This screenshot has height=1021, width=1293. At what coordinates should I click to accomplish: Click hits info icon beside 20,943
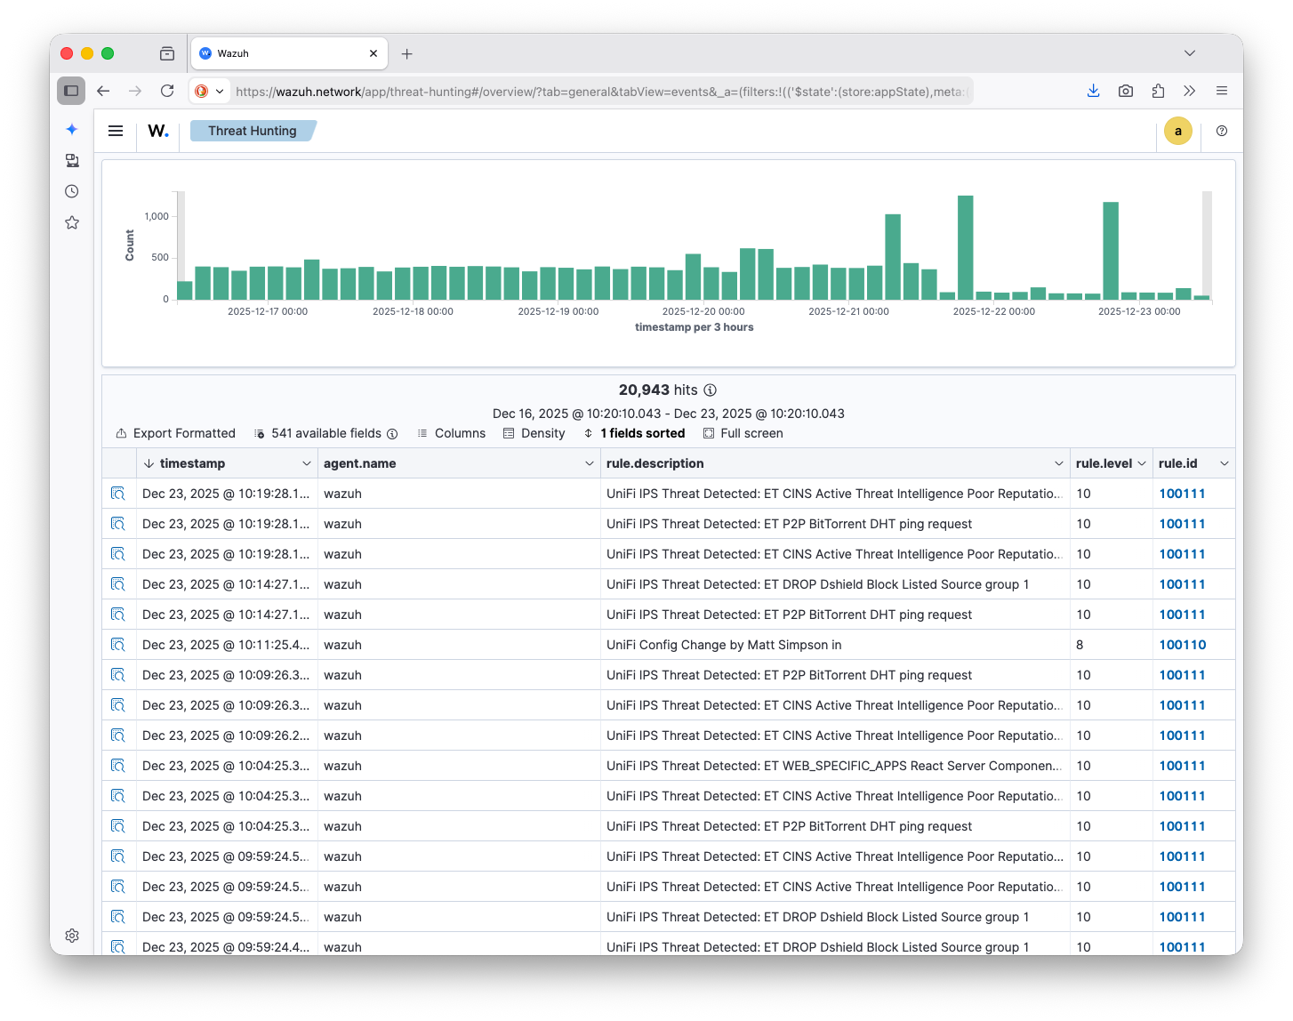point(710,390)
